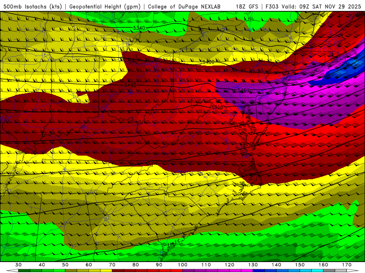Click the dark blue colorbar swatch after 130

pos(259,271)
